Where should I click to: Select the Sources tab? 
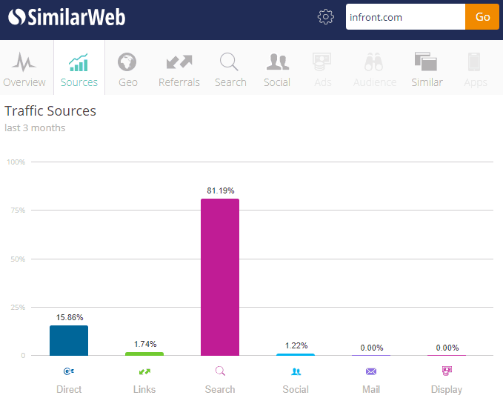[x=79, y=68]
